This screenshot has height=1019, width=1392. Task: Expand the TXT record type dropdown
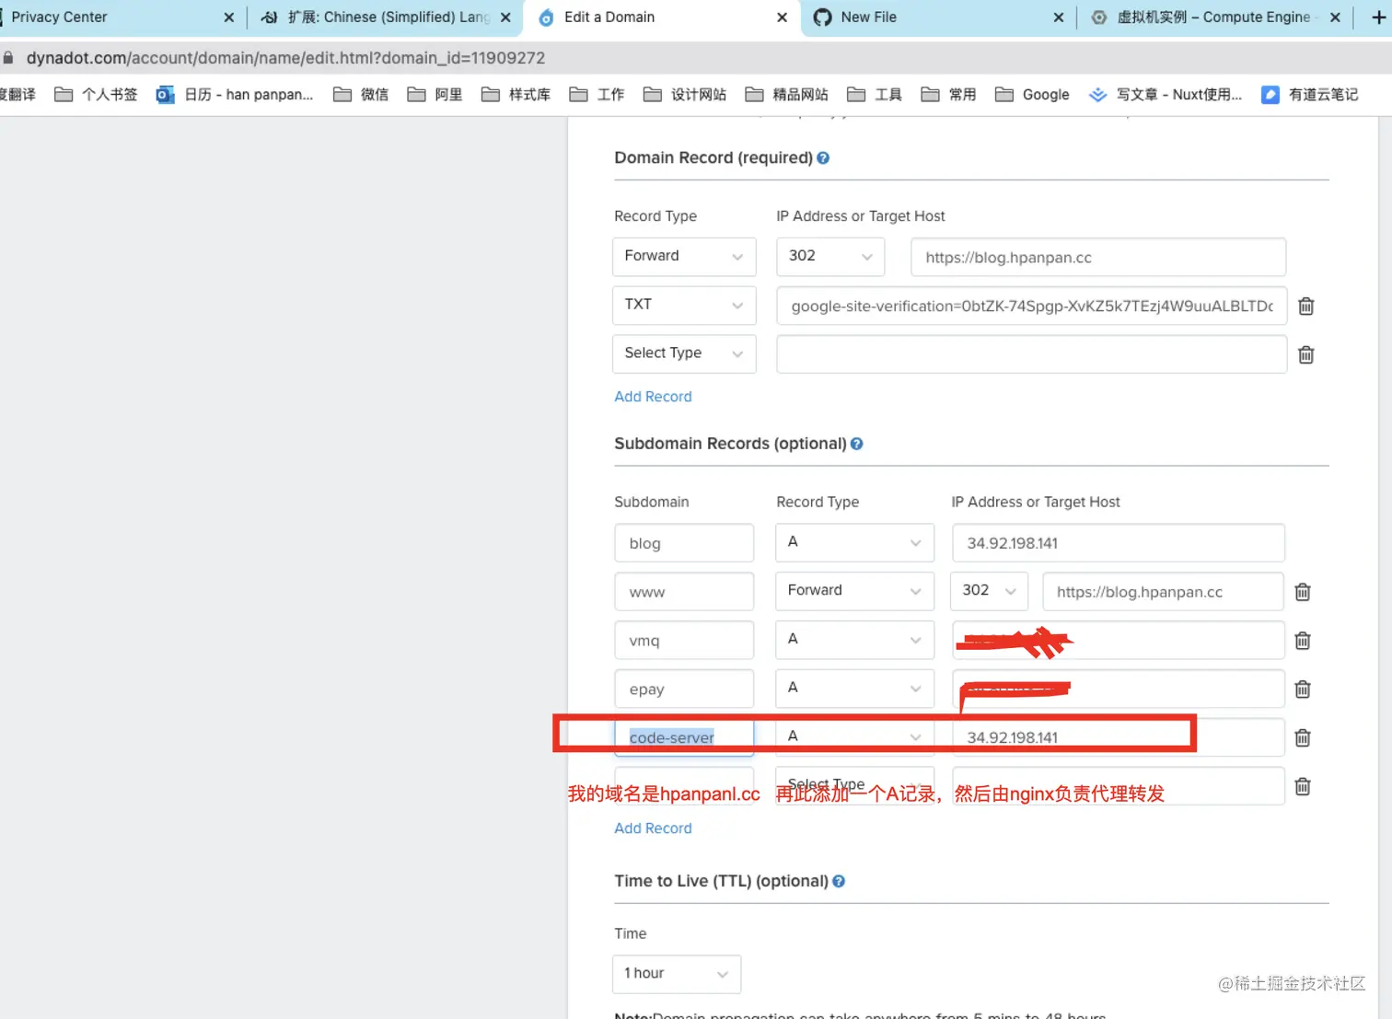[x=684, y=306]
